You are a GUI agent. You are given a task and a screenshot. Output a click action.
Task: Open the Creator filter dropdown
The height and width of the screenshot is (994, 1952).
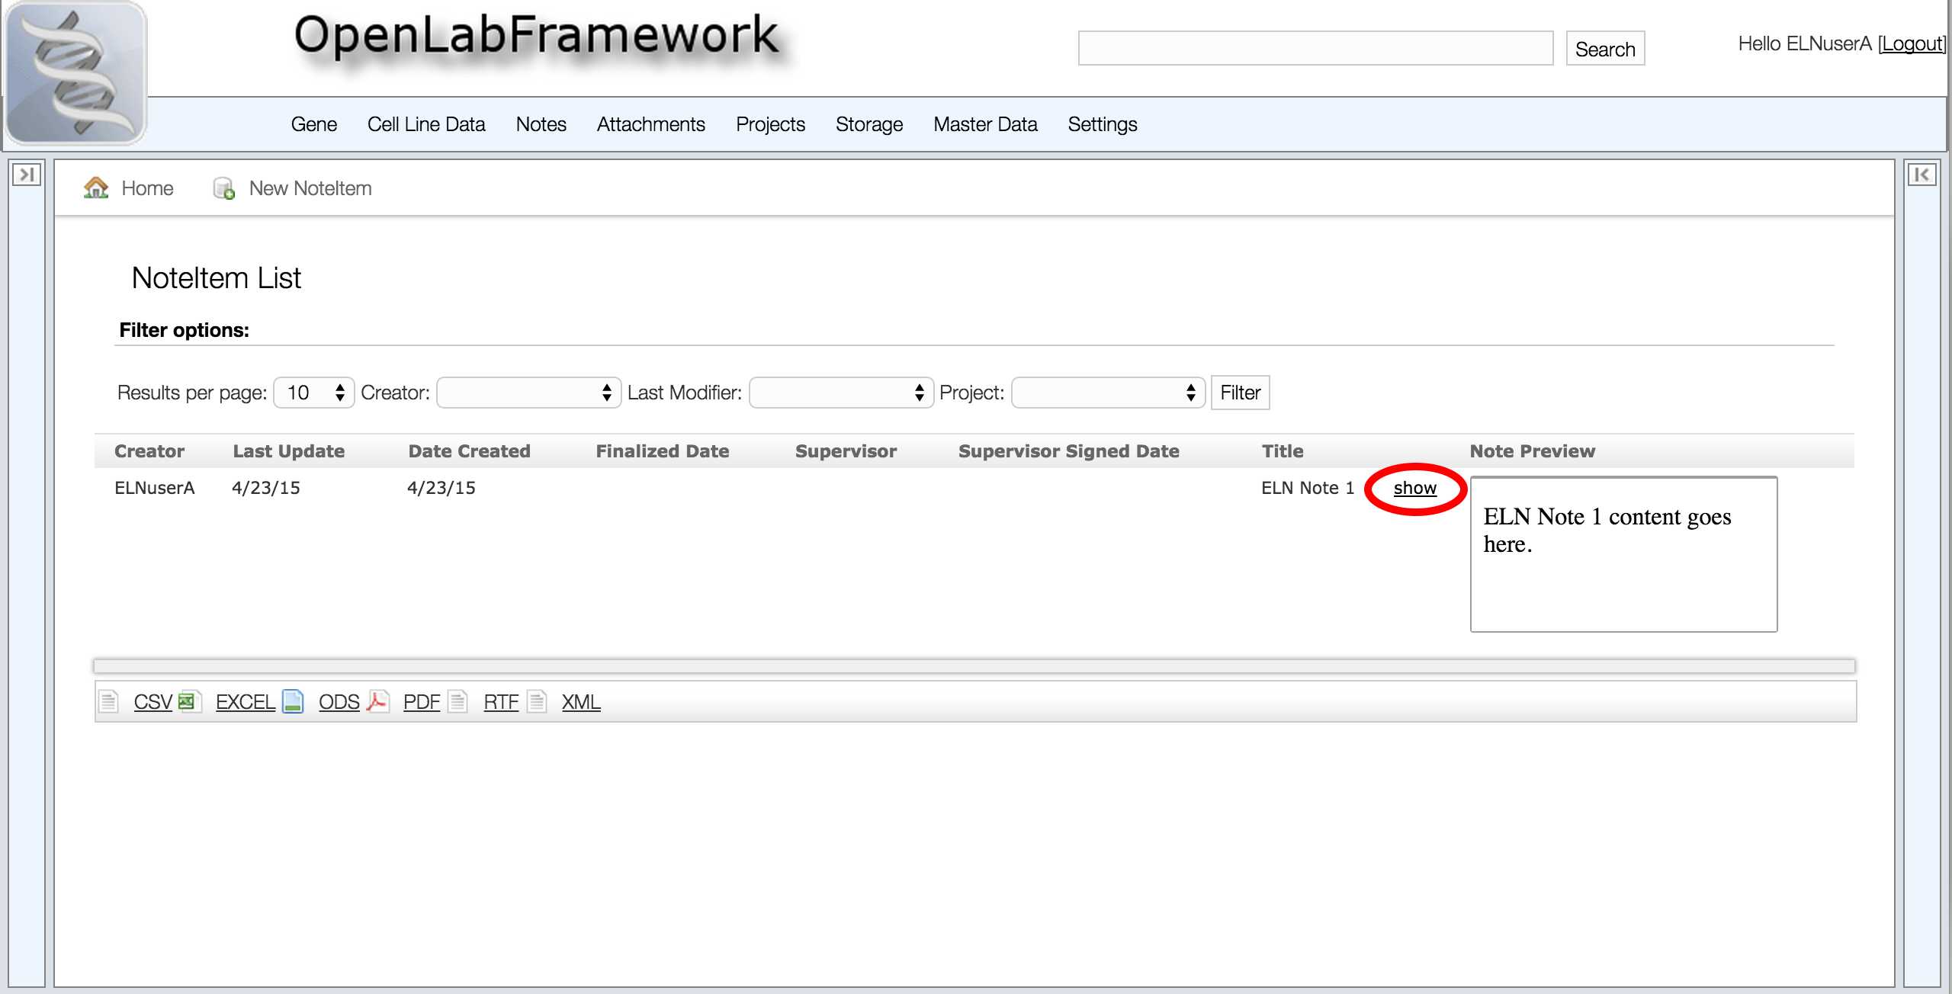(528, 393)
